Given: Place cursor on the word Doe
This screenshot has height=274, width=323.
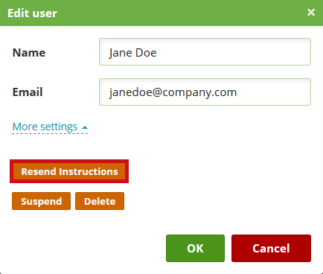Looking at the screenshot, I should 146,53.
